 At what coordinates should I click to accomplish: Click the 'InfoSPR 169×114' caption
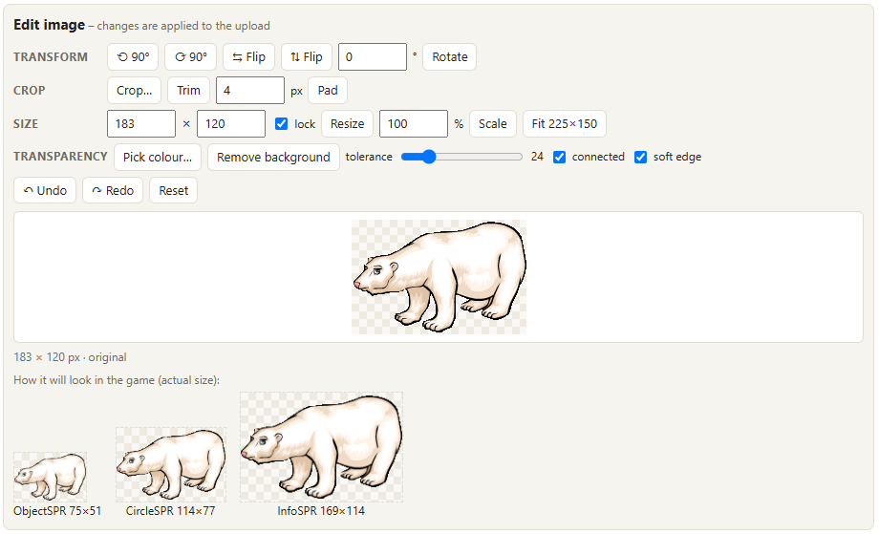(x=321, y=511)
